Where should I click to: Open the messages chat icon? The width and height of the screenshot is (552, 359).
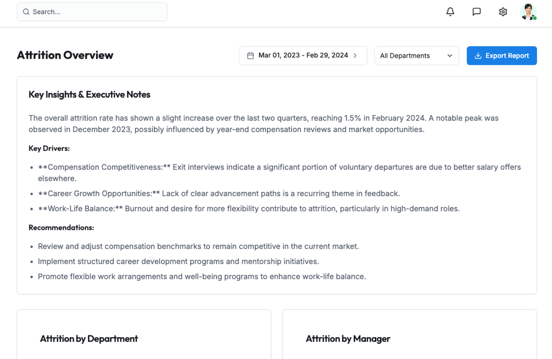click(x=476, y=12)
